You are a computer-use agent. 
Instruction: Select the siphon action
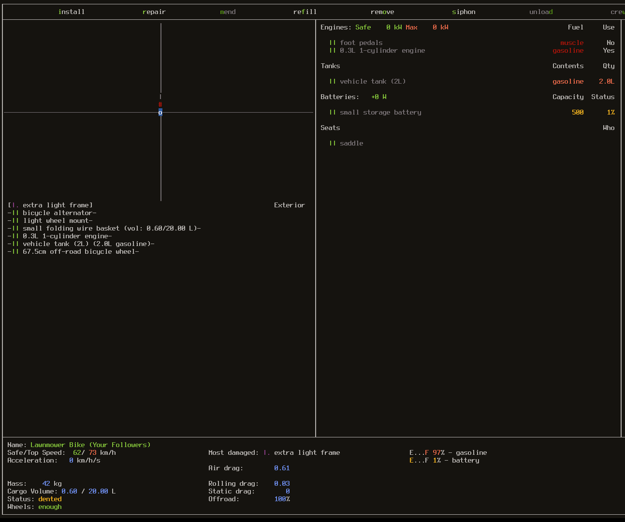[464, 12]
